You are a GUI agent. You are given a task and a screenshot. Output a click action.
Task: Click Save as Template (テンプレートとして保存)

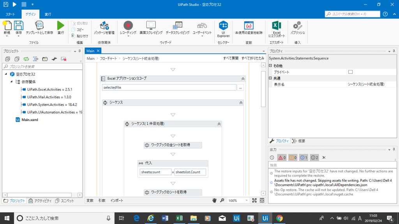[x=39, y=28]
